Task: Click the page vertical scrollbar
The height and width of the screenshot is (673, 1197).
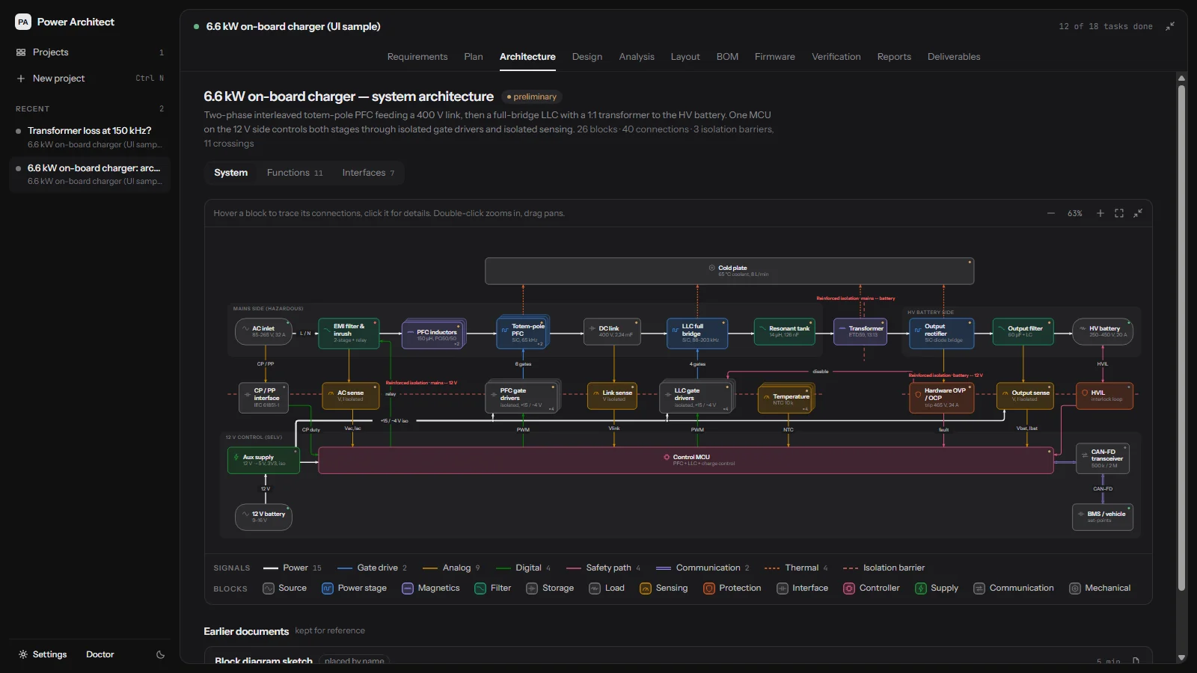Action: click(1182, 336)
